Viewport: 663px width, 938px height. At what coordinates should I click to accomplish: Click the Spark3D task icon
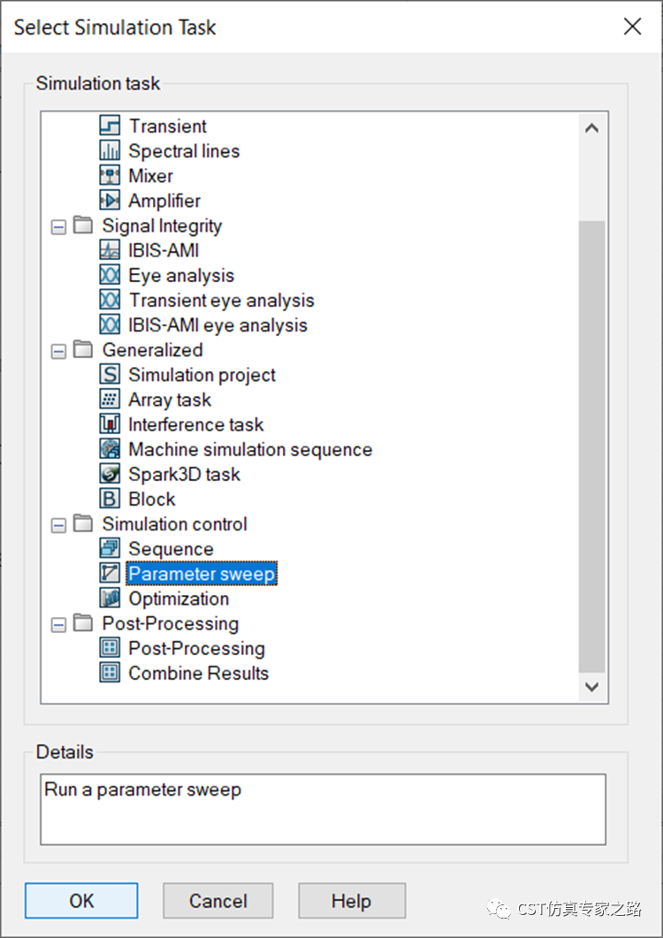(110, 474)
